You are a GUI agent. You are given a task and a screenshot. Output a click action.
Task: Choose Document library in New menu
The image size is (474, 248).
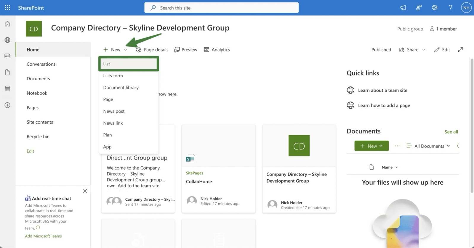click(129, 88)
